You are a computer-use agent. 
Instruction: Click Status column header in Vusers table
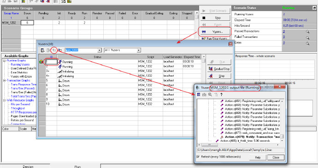[x=97, y=57]
